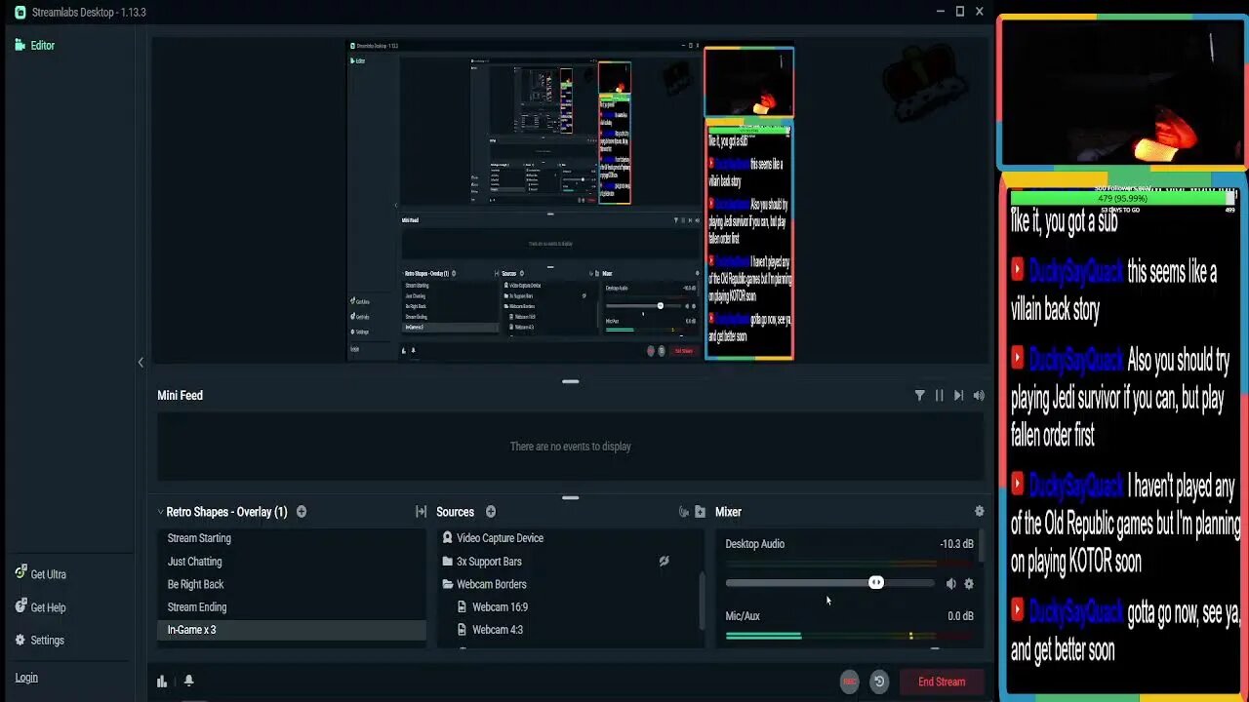Click the "-10.3 dB" Desktop Audio level
Viewport: 1249px width, 702px height.
pyautogui.click(x=956, y=544)
